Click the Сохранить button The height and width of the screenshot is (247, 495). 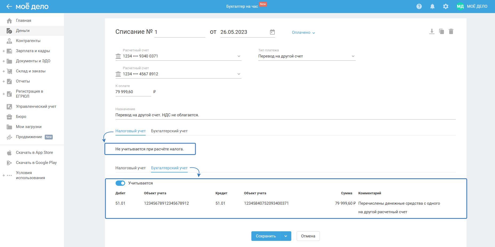click(265, 236)
